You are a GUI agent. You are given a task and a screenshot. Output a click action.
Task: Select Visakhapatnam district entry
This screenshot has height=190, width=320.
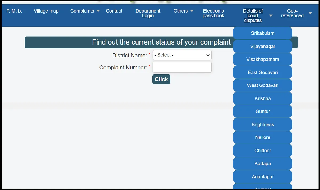[263, 59]
